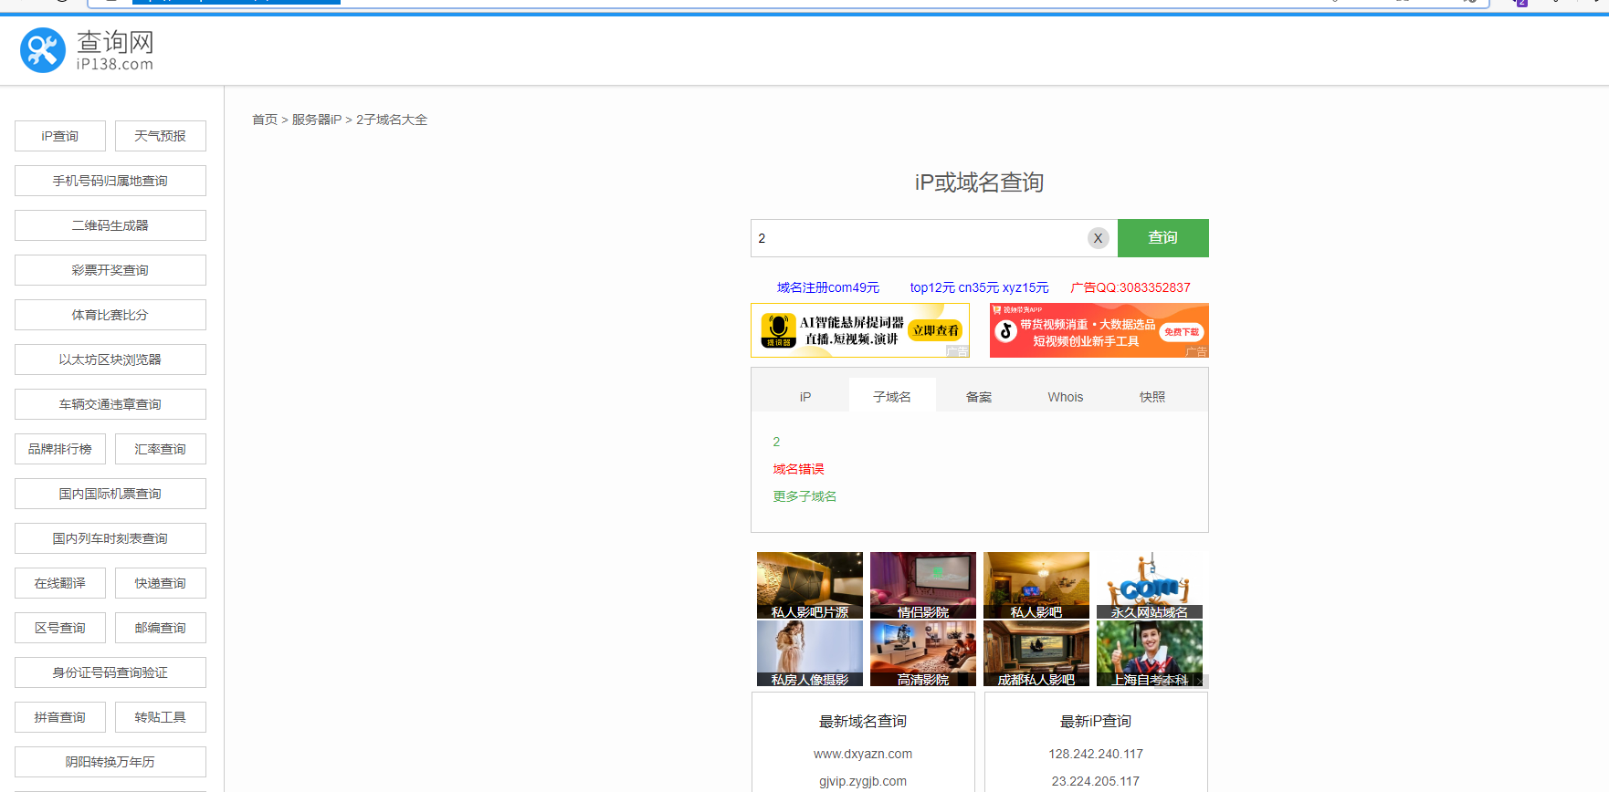Image resolution: width=1609 pixels, height=792 pixels.
Task: Switch to the 备案 tab
Action: tap(978, 397)
